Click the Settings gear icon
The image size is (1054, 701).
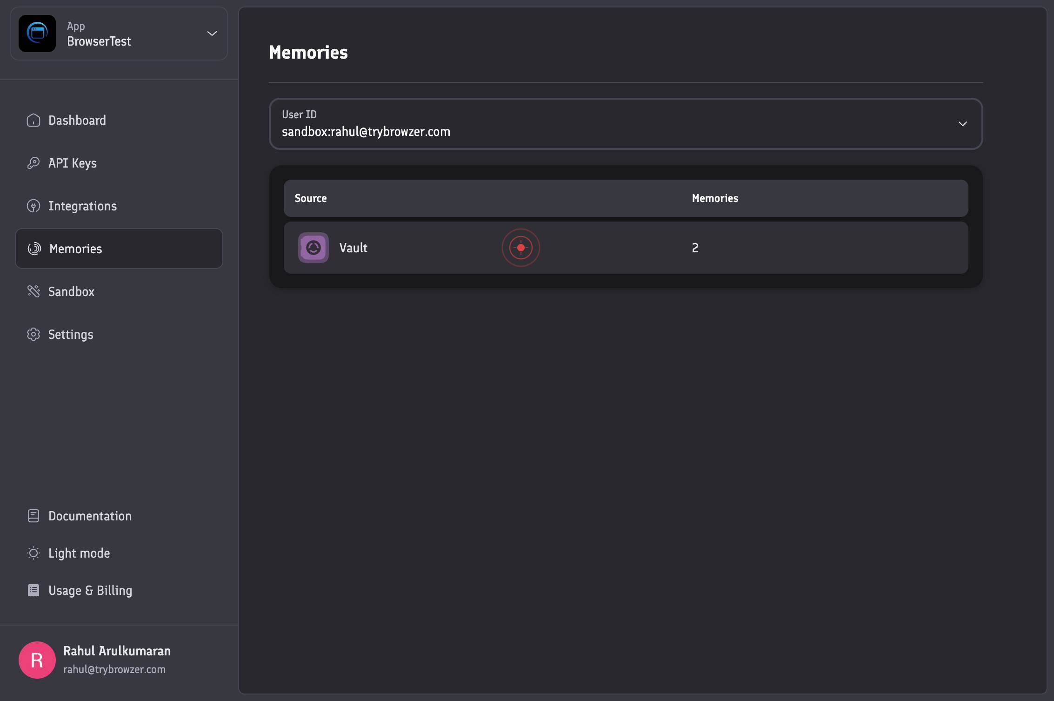(x=33, y=334)
